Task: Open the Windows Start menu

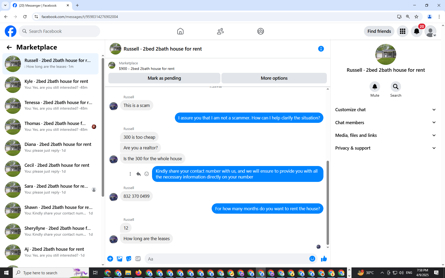Action: pos(6,273)
